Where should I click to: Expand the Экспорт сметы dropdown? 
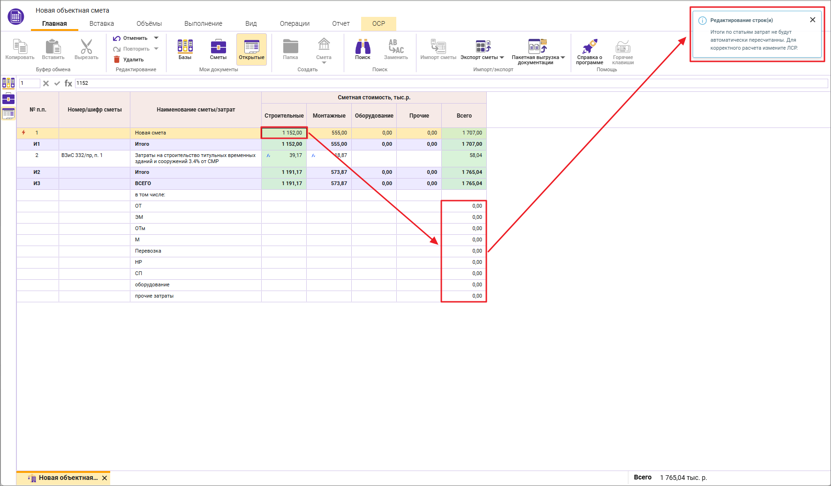coord(502,58)
